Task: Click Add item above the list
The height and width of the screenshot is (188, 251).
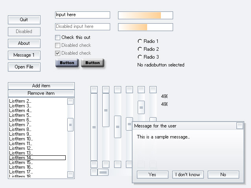Action: pyautogui.click(x=41, y=86)
